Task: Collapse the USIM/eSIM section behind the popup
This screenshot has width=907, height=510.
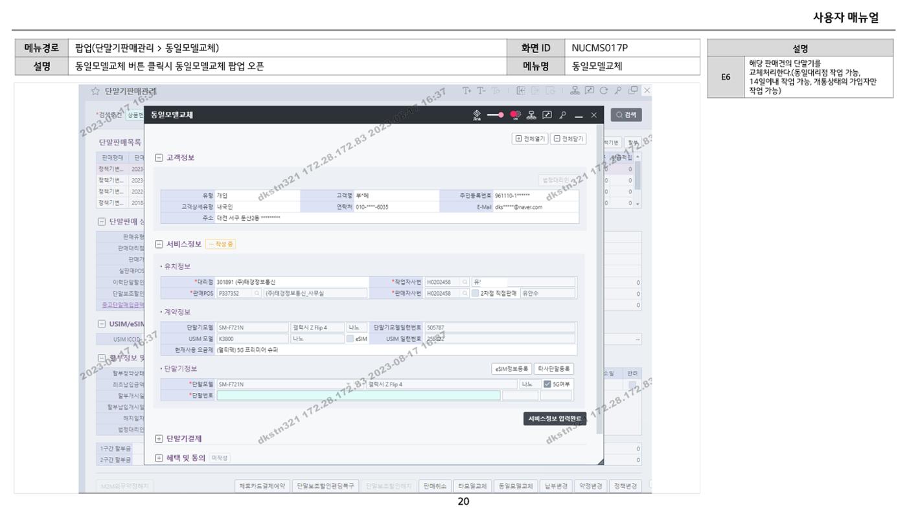Action: pyautogui.click(x=102, y=323)
